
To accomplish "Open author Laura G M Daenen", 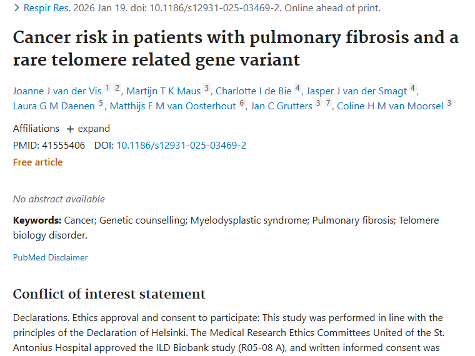I will click(x=54, y=106).
